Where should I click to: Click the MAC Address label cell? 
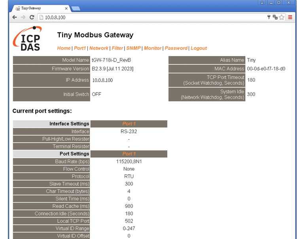(x=207, y=69)
